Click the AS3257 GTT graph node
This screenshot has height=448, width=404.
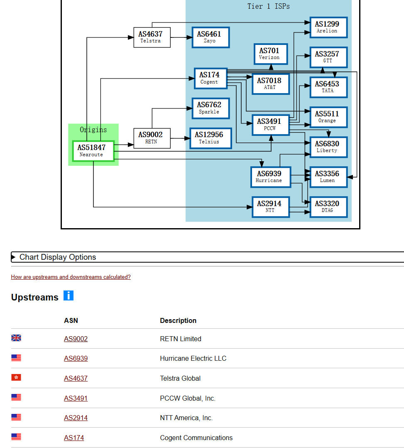tap(328, 57)
